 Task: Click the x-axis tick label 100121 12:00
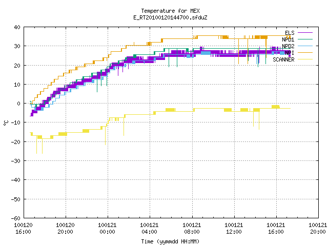pyautogui.click(x=234, y=229)
